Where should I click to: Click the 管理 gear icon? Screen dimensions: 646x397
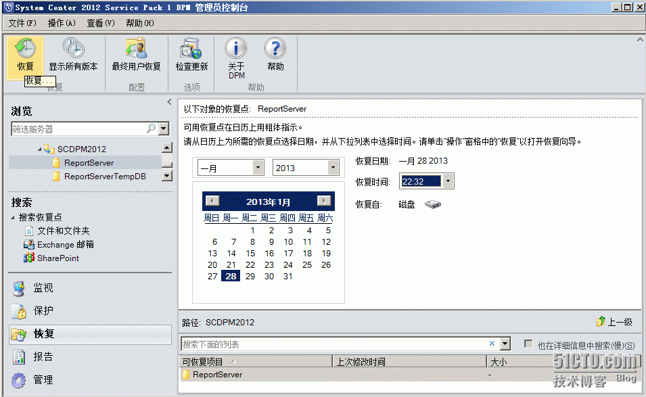[18, 380]
